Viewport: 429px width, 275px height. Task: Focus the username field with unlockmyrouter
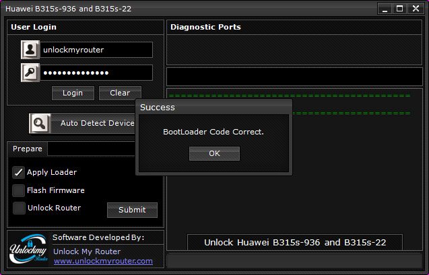[x=96, y=50]
